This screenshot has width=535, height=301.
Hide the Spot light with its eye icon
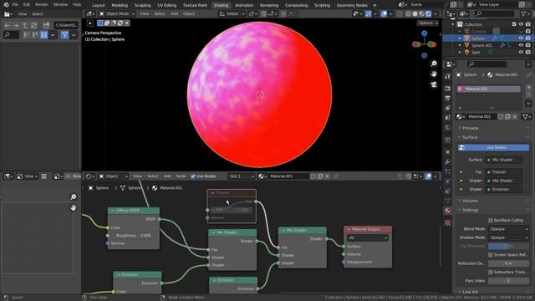point(521,53)
